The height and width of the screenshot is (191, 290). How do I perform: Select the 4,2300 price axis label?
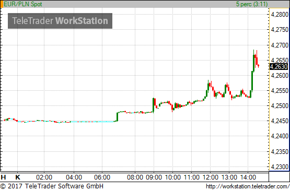pos(280,167)
